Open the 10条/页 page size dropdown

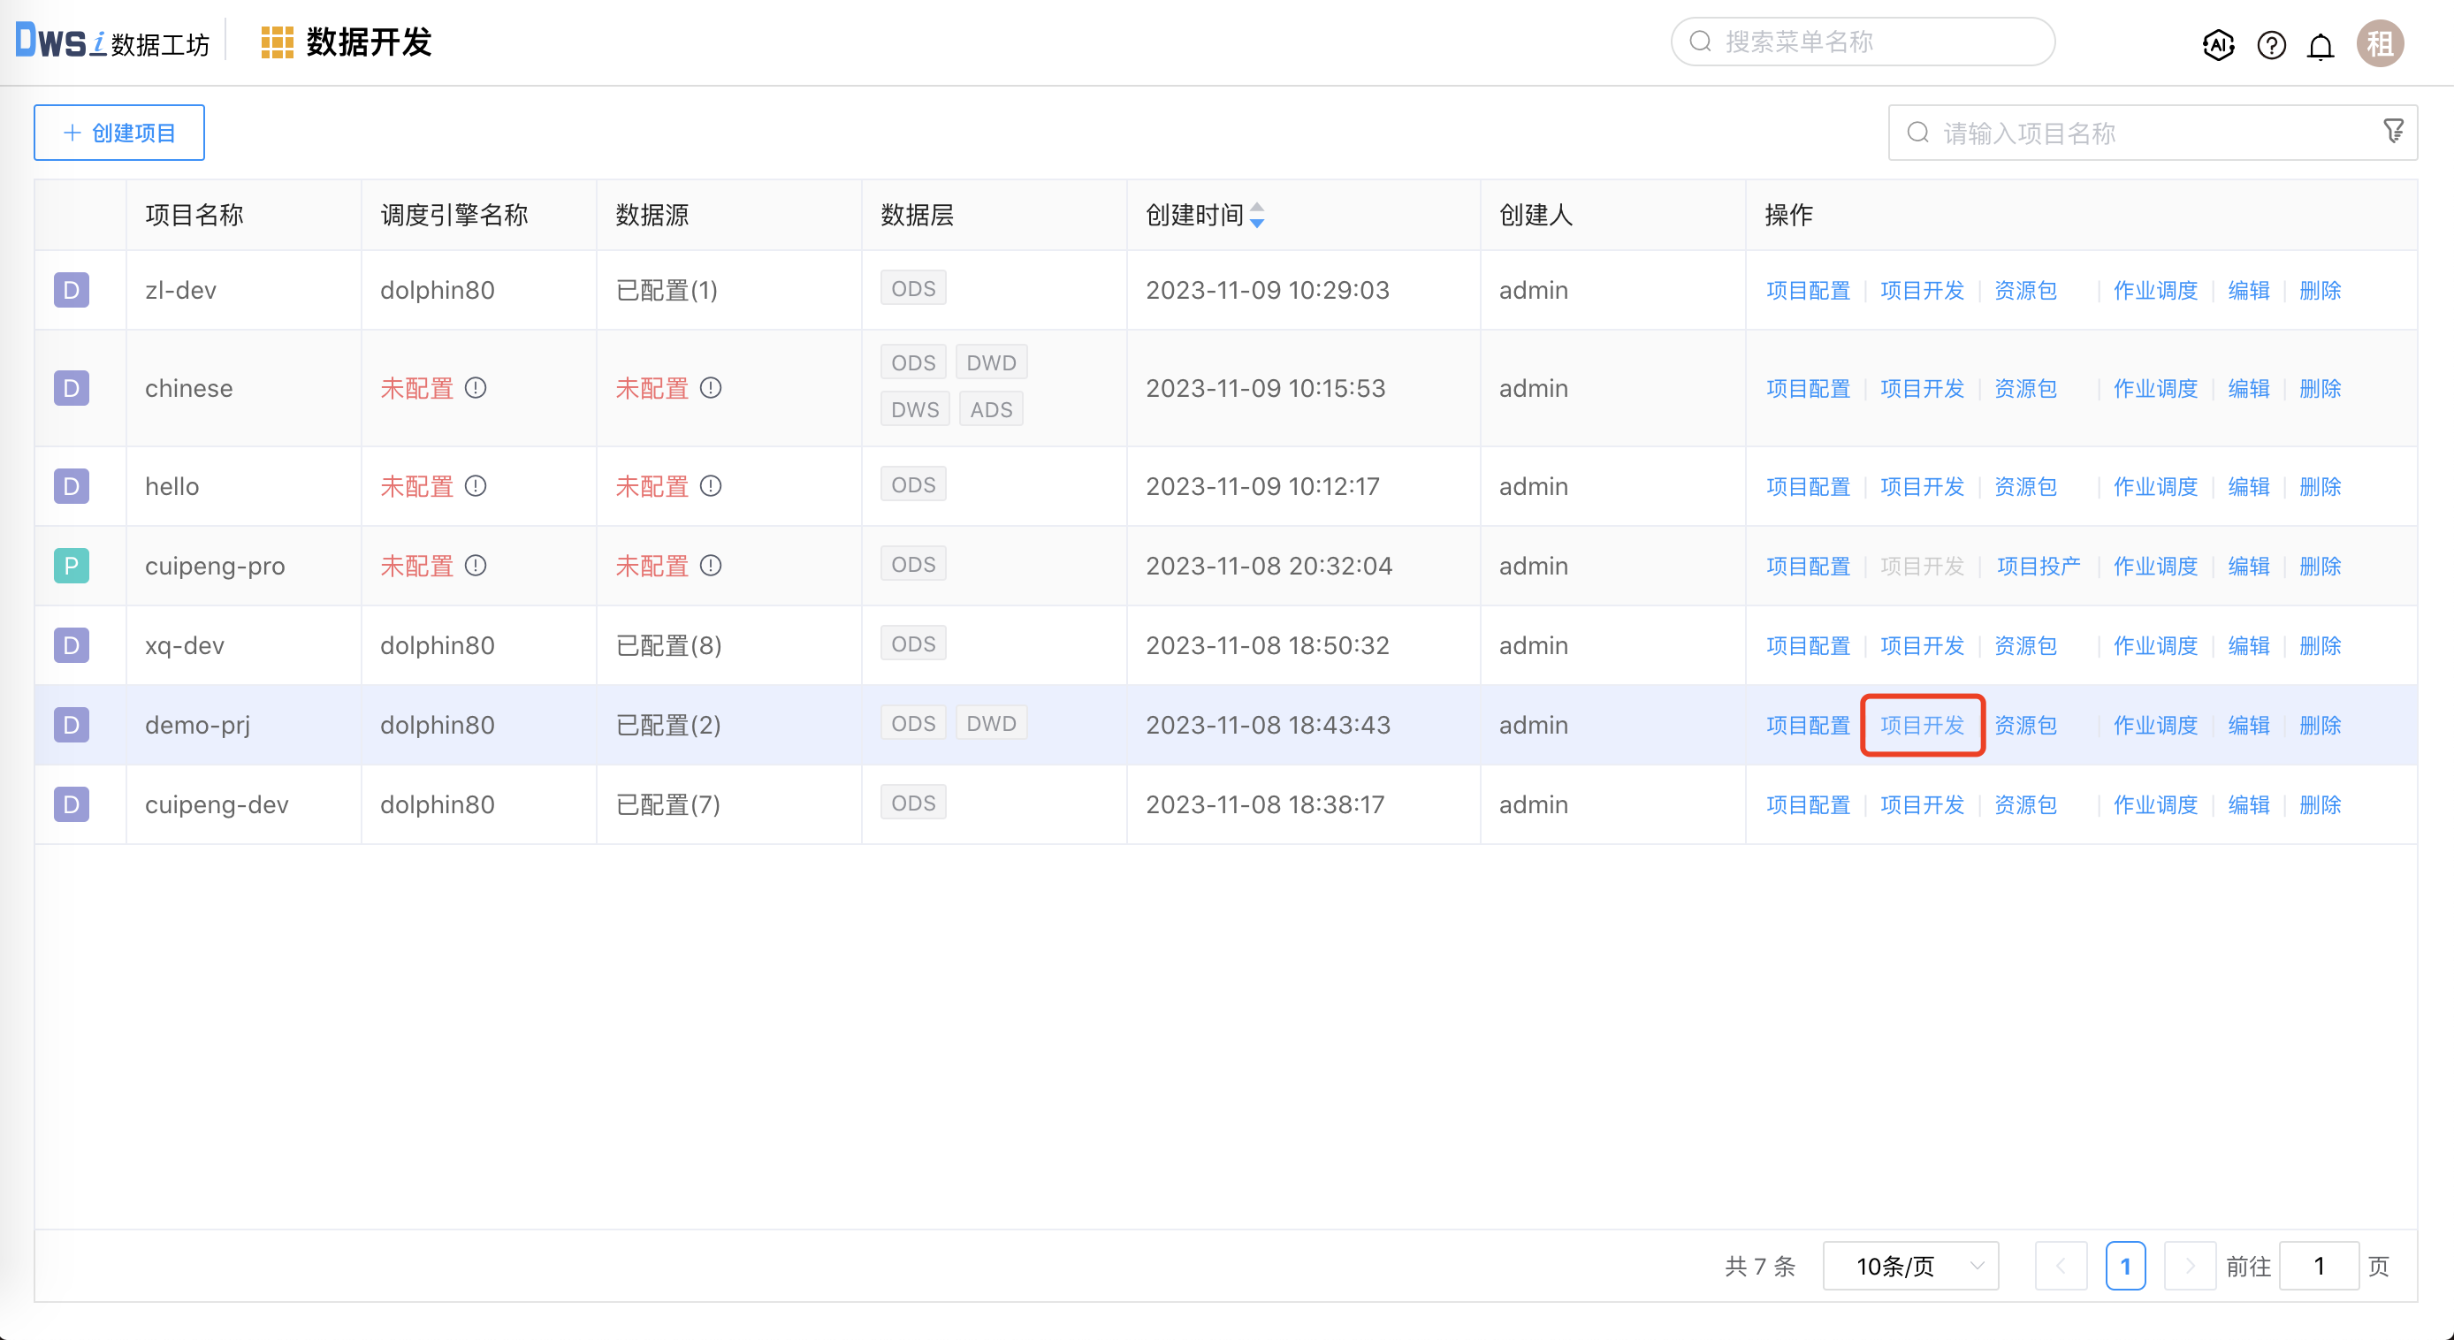point(1909,1266)
